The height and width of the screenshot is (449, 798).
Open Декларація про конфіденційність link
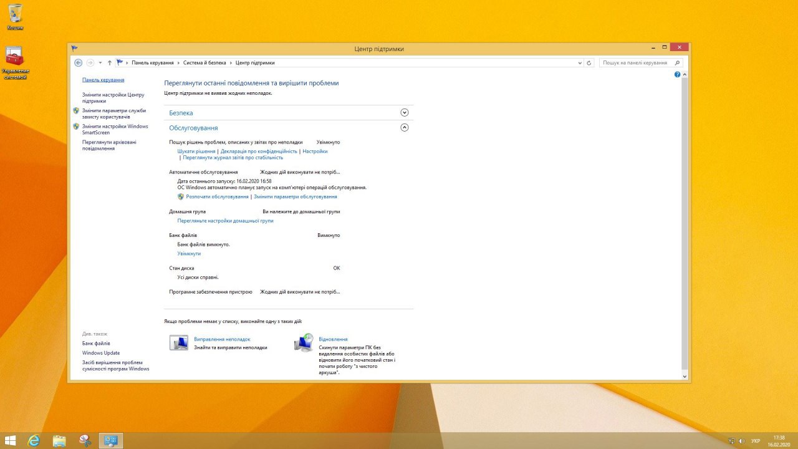(259, 151)
